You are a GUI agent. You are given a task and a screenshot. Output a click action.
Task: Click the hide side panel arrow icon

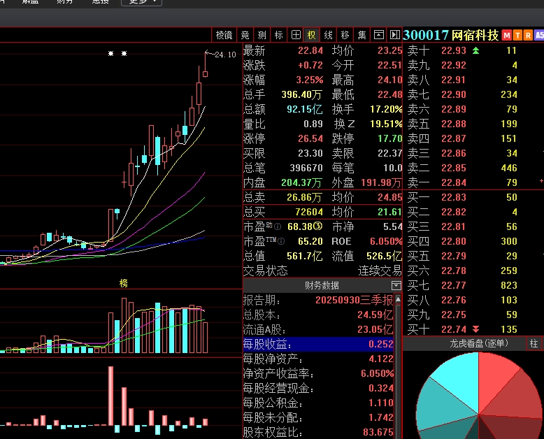pyautogui.click(x=395, y=35)
